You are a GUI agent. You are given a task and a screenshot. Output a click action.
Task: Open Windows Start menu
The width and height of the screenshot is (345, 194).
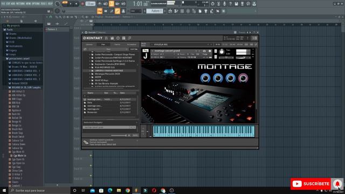4,190
